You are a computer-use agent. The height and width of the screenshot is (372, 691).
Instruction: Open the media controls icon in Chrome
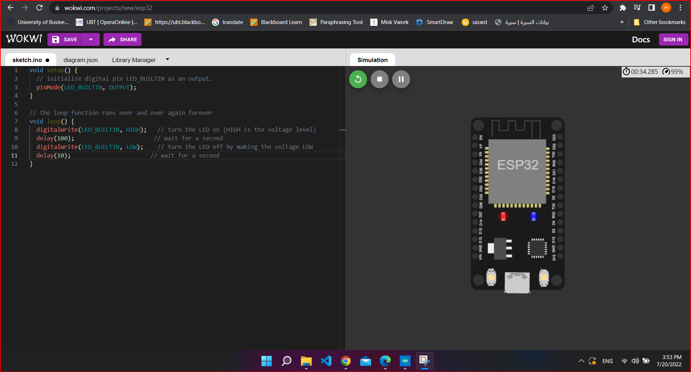637,8
